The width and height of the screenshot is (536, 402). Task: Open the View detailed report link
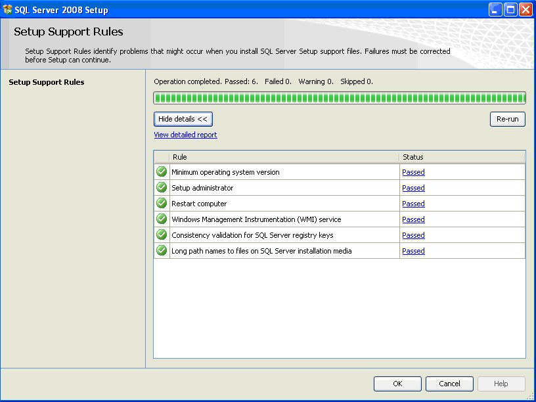185,134
